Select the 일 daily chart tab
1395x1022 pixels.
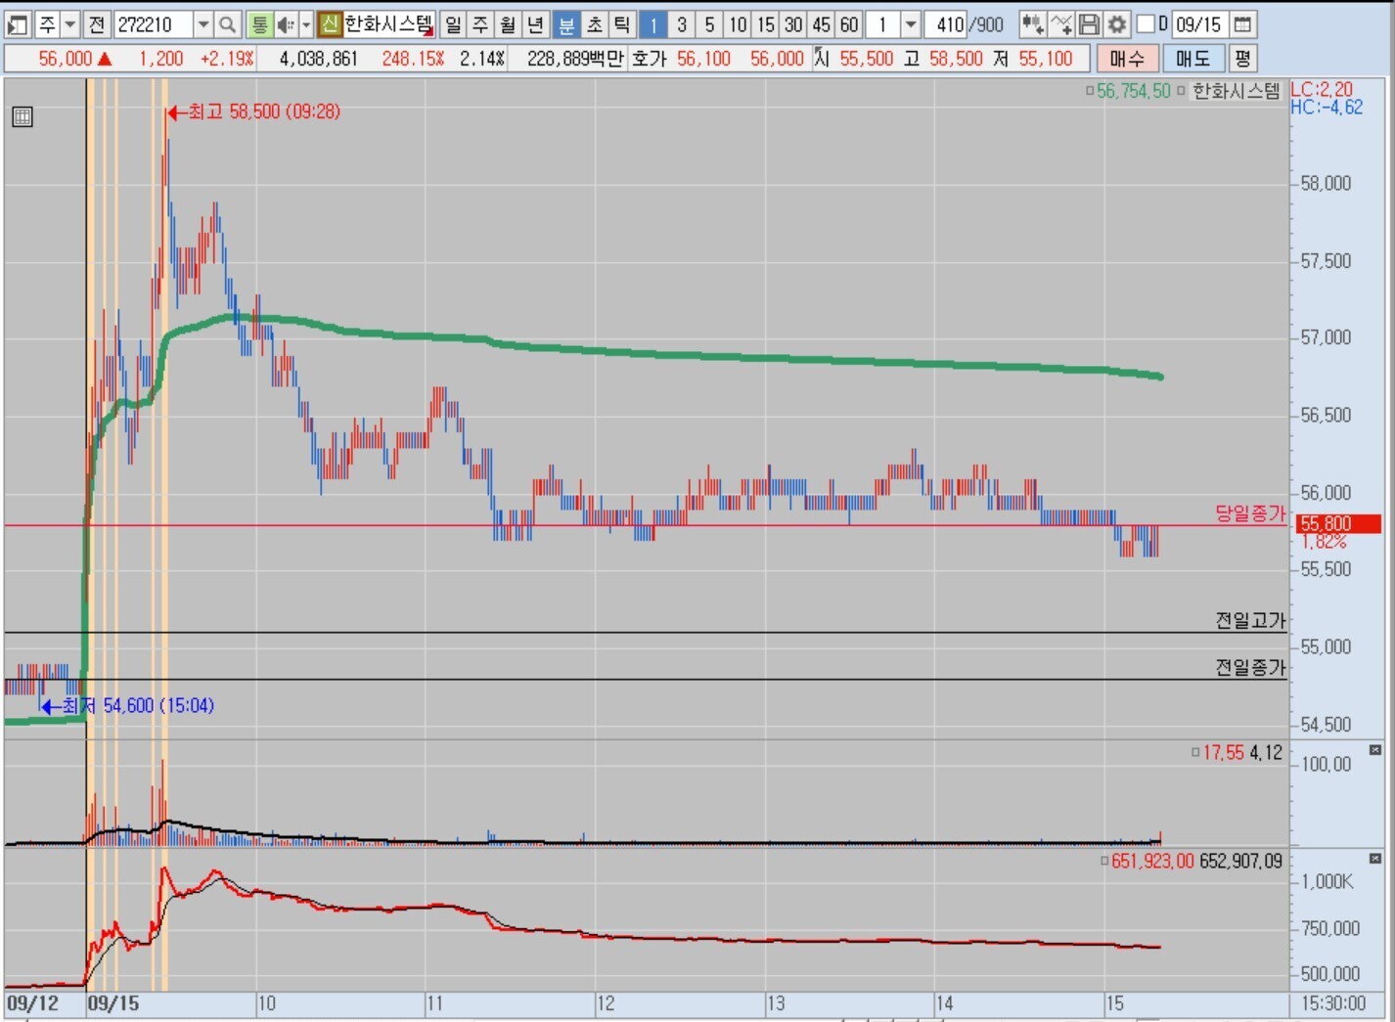pos(453,24)
